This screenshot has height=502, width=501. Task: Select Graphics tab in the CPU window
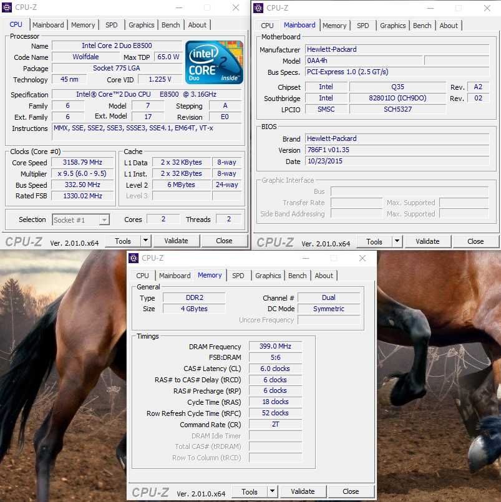point(141,25)
